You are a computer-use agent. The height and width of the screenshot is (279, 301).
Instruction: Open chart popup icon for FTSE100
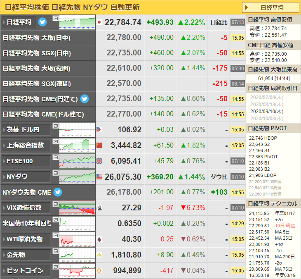pyautogui.click(x=56, y=157)
